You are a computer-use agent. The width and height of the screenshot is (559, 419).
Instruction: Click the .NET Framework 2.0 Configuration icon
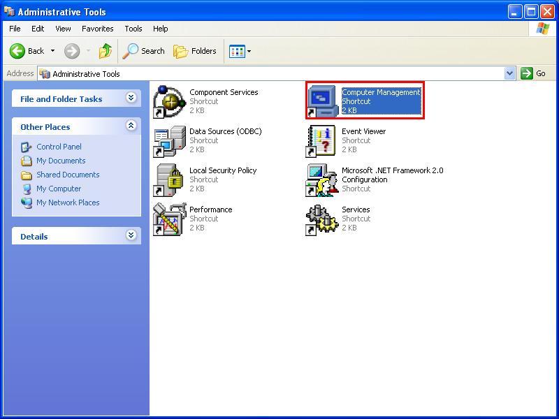coord(322,180)
